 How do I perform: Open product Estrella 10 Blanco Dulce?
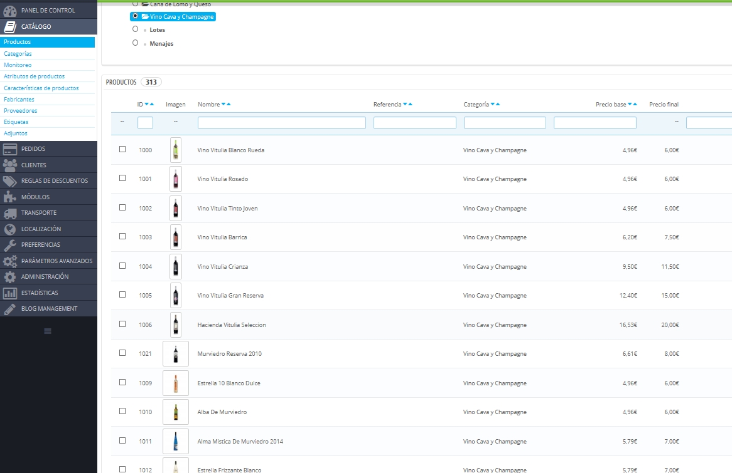[229, 383]
